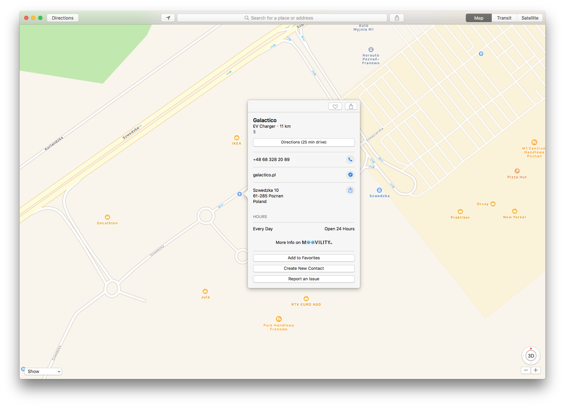565x407 pixels.
Task: Select the Praktiker store pin
Action: 460,212
